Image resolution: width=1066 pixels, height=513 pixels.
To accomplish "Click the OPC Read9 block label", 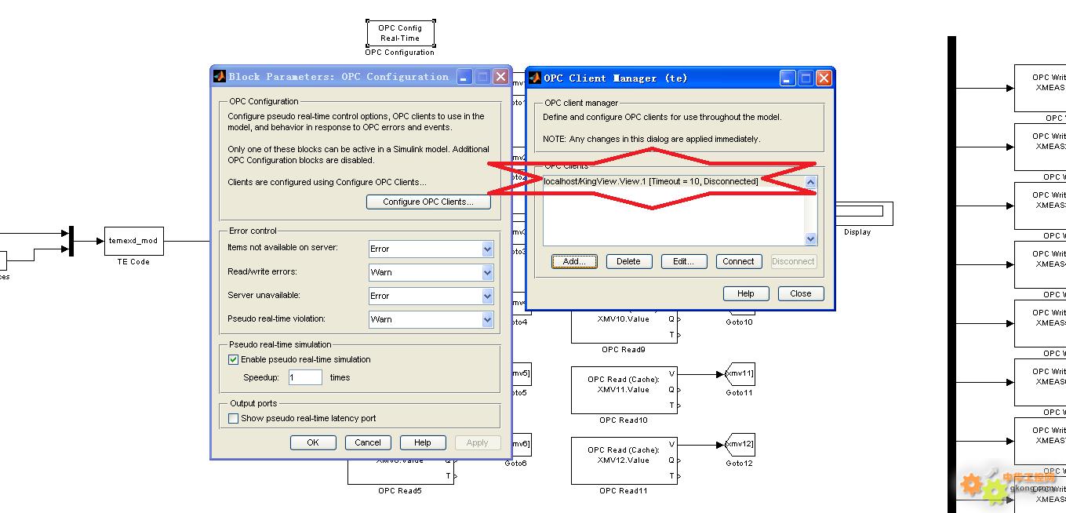I will click(x=624, y=350).
